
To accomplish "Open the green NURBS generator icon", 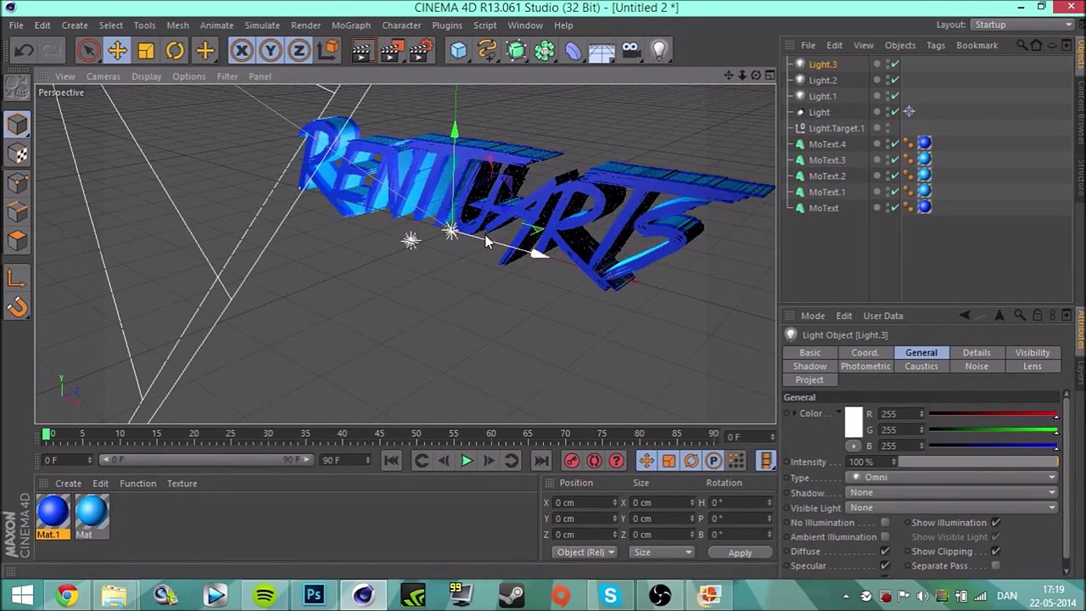I will tap(516, 50).
